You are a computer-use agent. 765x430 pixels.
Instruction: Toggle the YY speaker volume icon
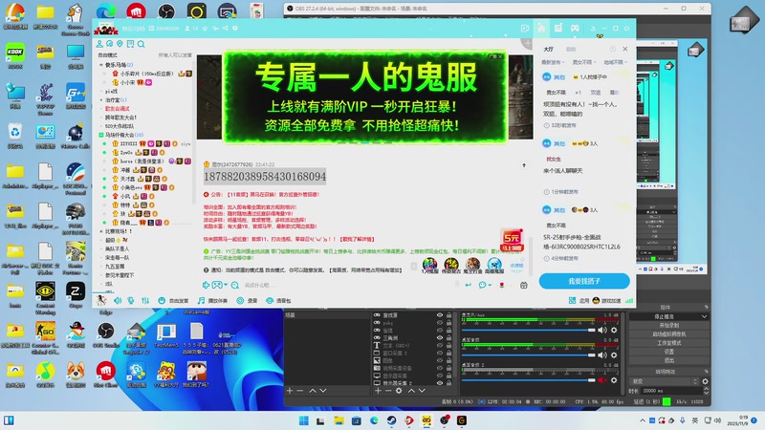[x=118, y=301]
